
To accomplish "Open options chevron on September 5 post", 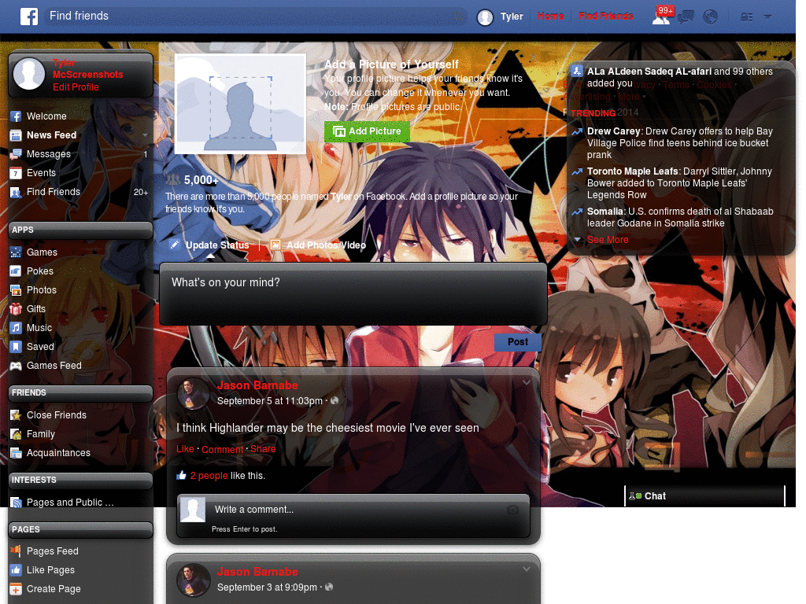I will click(x=527, y=383).
